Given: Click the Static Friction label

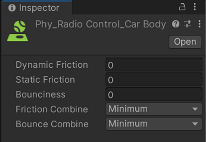Looking at the screenshot, I should (45, 80).
